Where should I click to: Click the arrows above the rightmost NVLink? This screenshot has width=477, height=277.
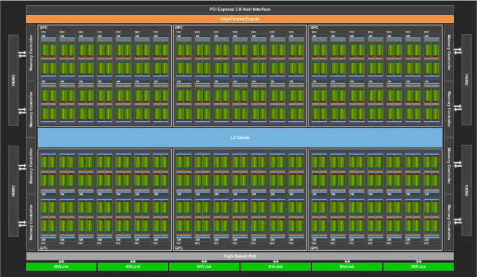419,261
